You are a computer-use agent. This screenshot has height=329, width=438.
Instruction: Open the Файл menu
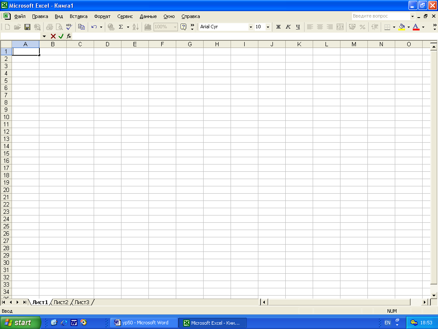coord(20,16)
